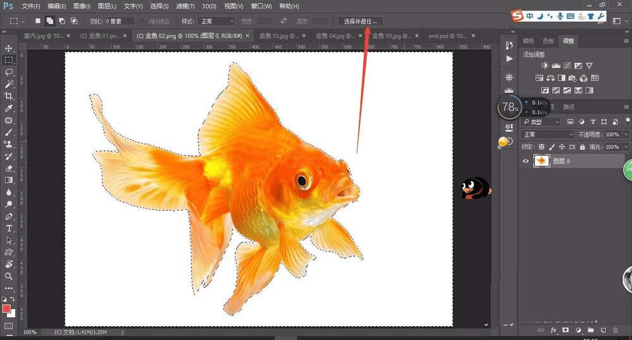The width and height of the screenshot is (632, 340).
Task: Select the Brush tool
Action: tap(8, 132)
